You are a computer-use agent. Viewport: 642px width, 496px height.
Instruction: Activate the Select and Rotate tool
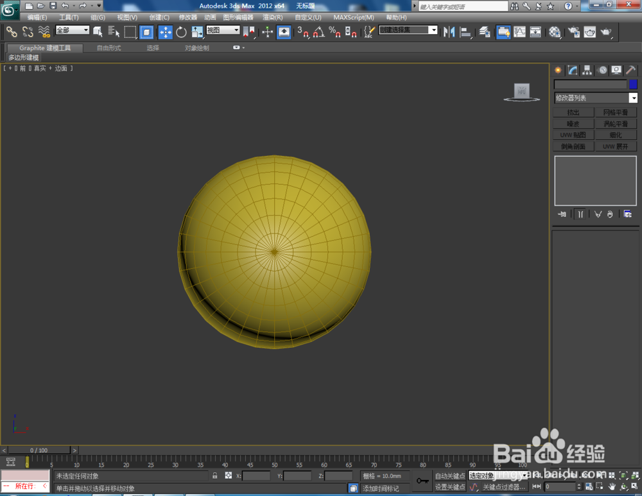181,31
